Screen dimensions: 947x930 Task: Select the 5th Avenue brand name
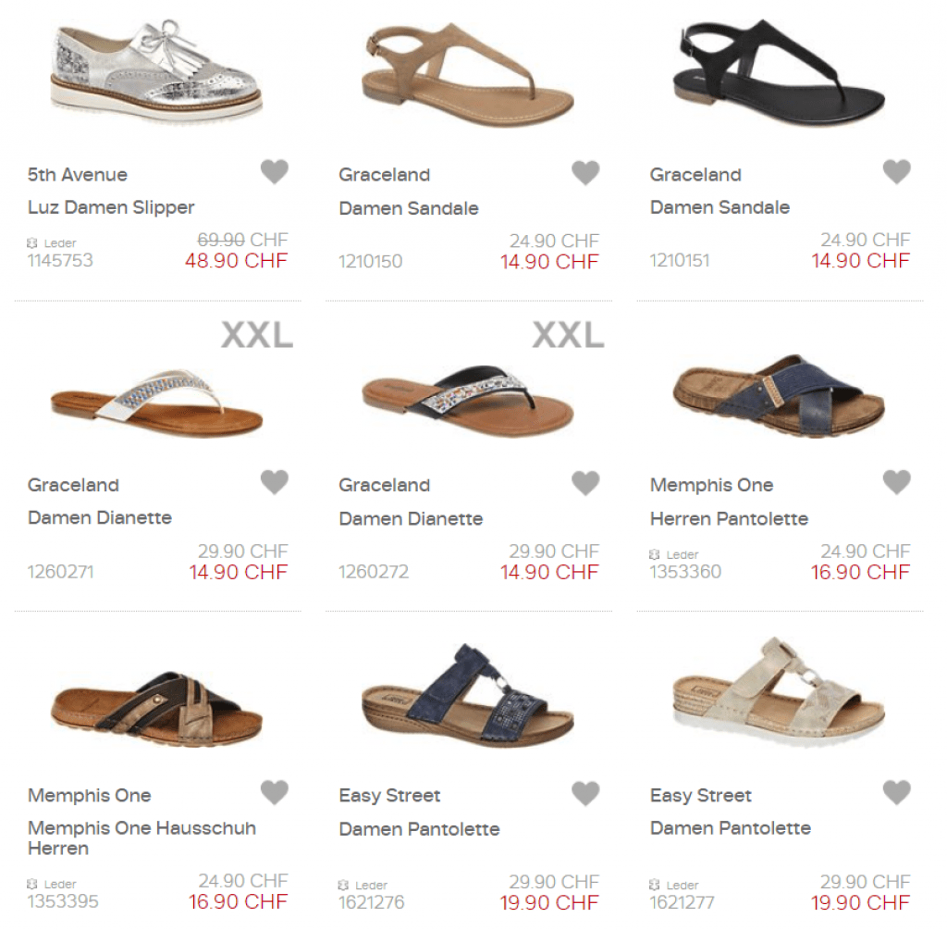[x=78, y=175]
